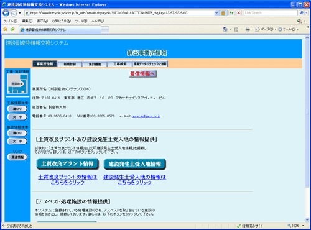This screenshot has width=311, height=230.
Task: Select the 事業所情報 page tab
Action: [x=45, y=64]
